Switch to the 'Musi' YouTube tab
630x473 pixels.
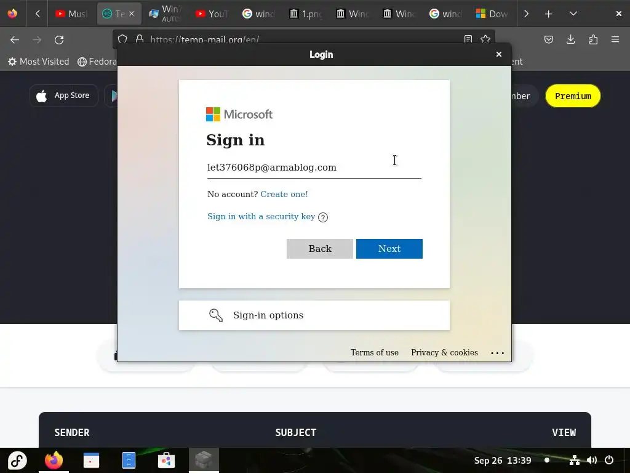(x=71, y=14)
